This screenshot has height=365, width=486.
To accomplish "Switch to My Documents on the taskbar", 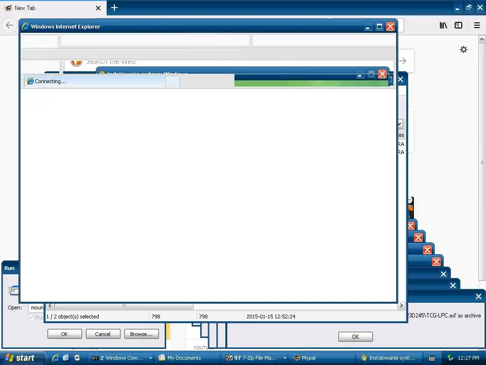I will pyautogui.click(x=187, y=358).
